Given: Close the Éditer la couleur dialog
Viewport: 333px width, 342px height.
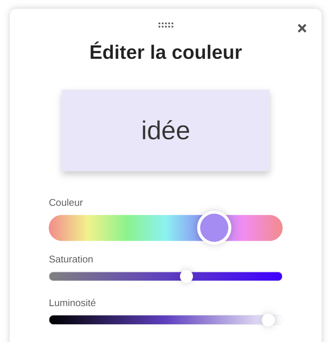Looking at the screenshot, I should pyautogui.click(x=302, y=28).
